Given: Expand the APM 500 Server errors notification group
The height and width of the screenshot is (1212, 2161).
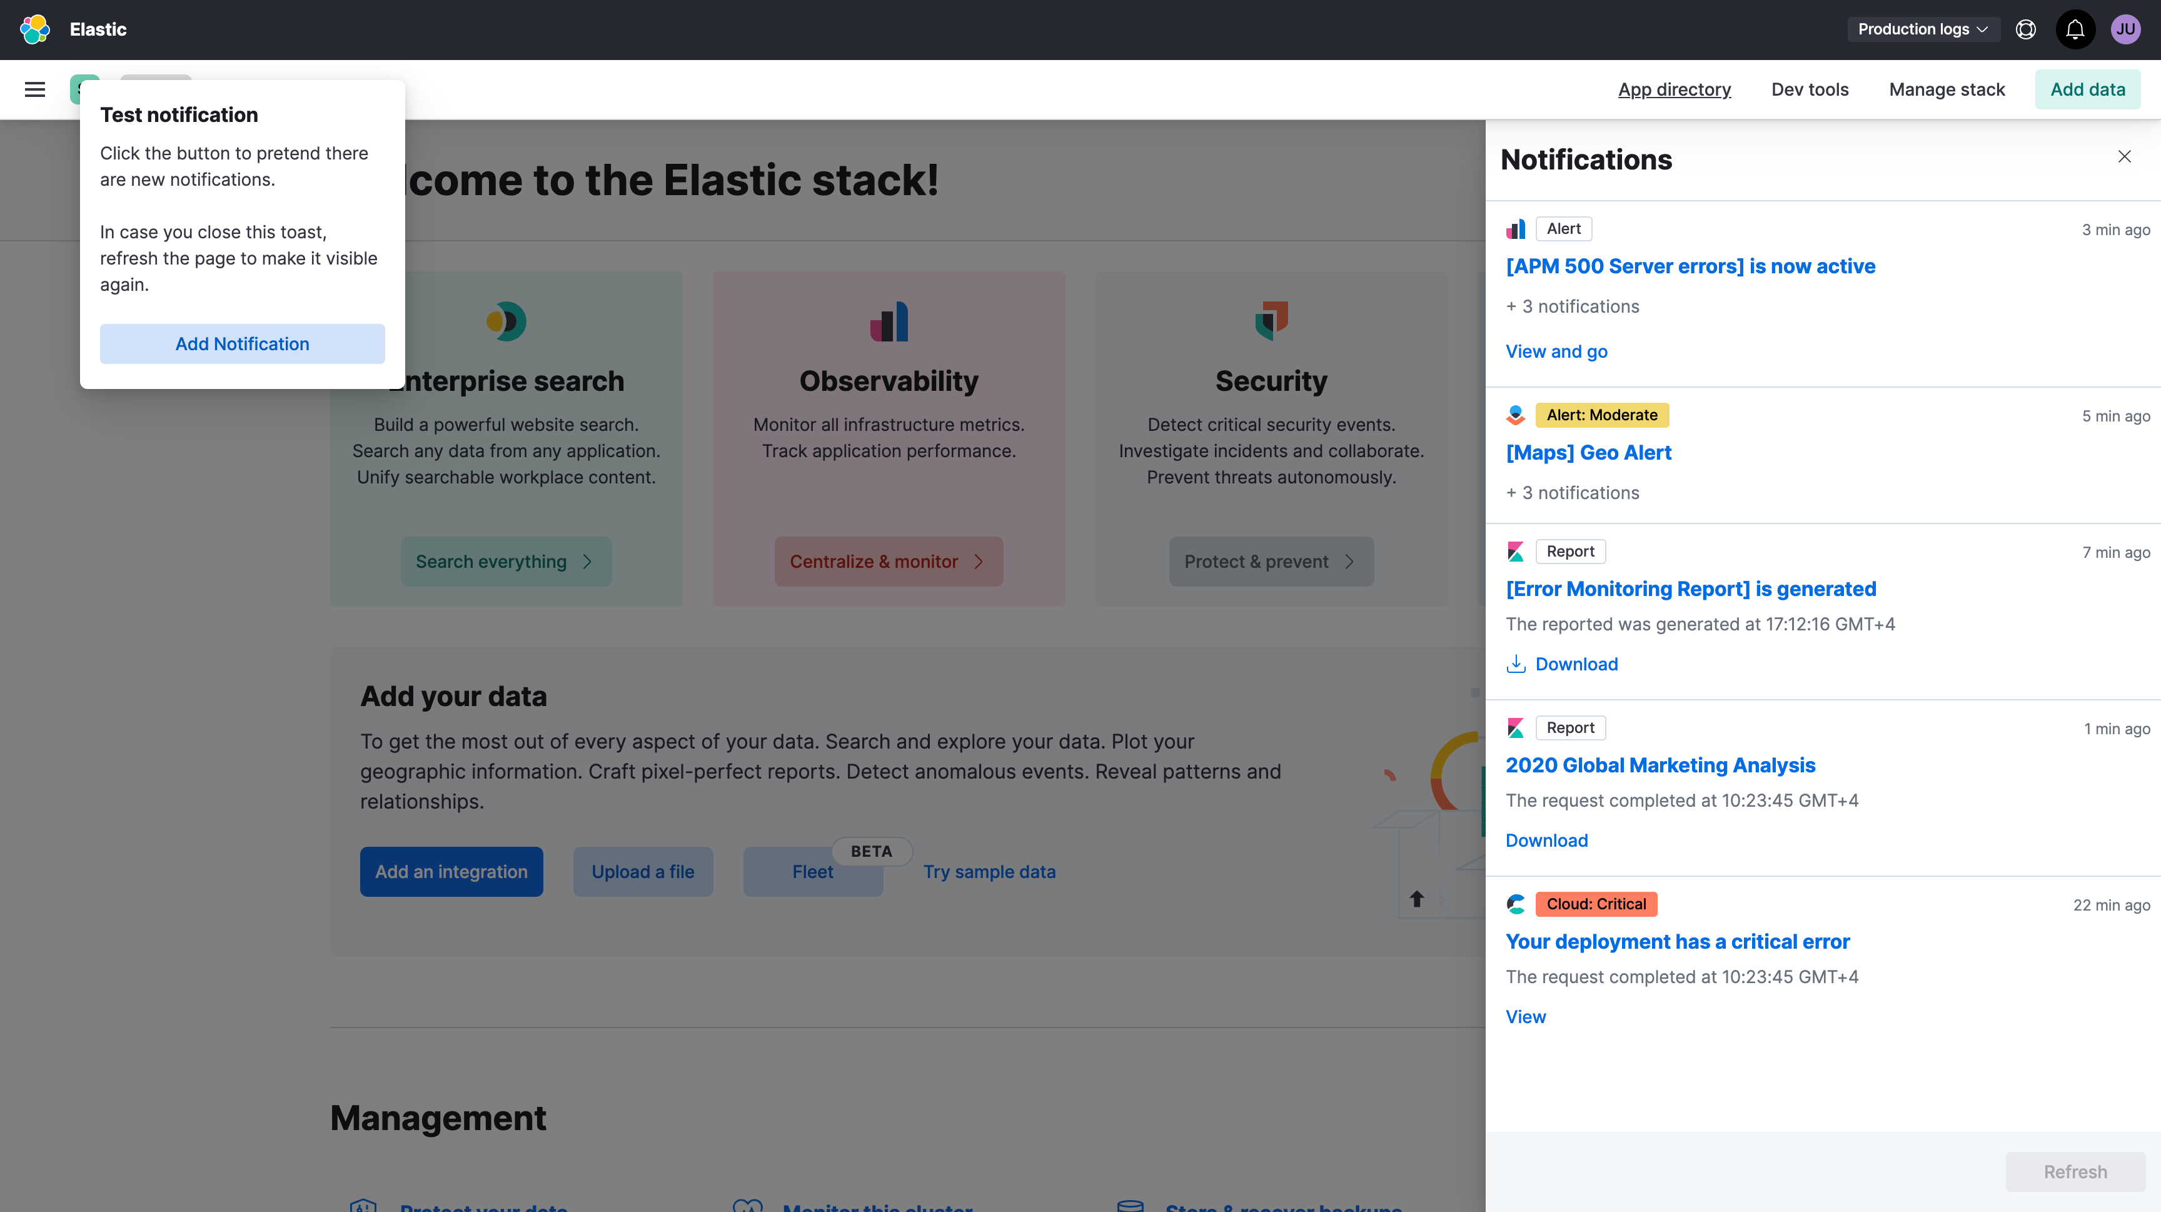Looking at the screenshot, I should tap(1572, 306).
